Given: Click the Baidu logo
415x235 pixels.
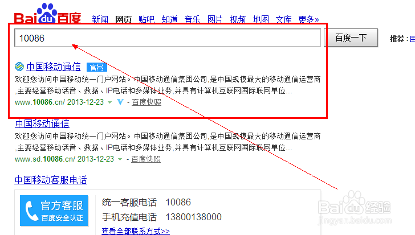Looking at the screenshot, I should (48, 14).
